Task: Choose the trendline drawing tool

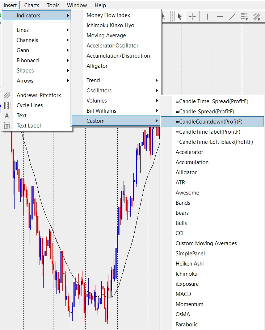Action: [232, 17]
